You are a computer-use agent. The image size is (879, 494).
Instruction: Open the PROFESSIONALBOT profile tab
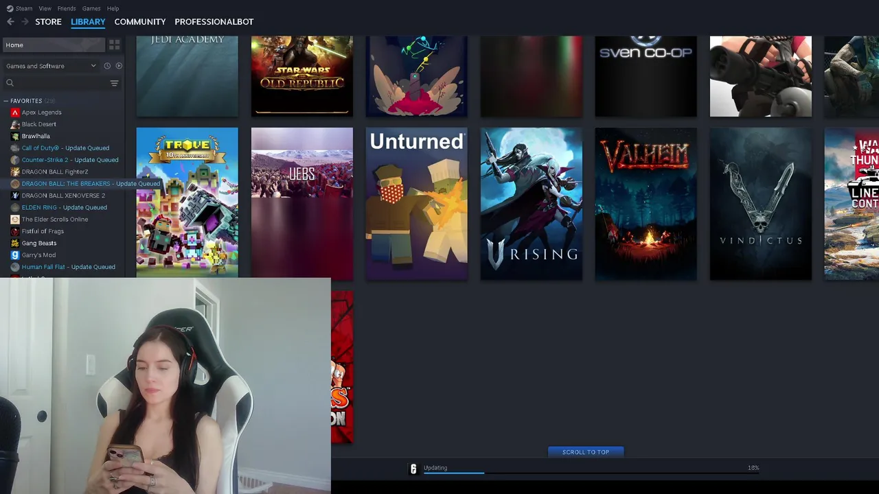click(214, 22)
